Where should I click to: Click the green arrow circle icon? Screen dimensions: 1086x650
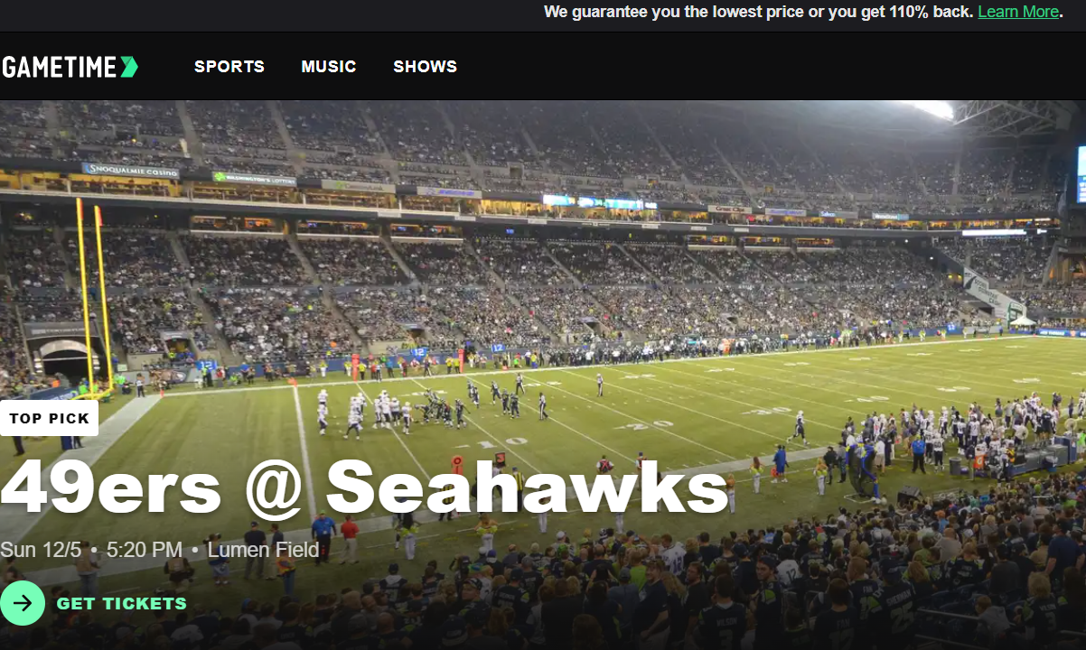[23, 604]
